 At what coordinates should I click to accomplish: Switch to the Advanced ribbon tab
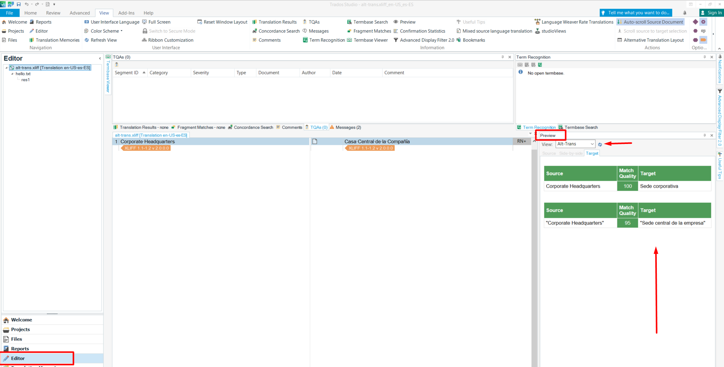coord(80,13)
